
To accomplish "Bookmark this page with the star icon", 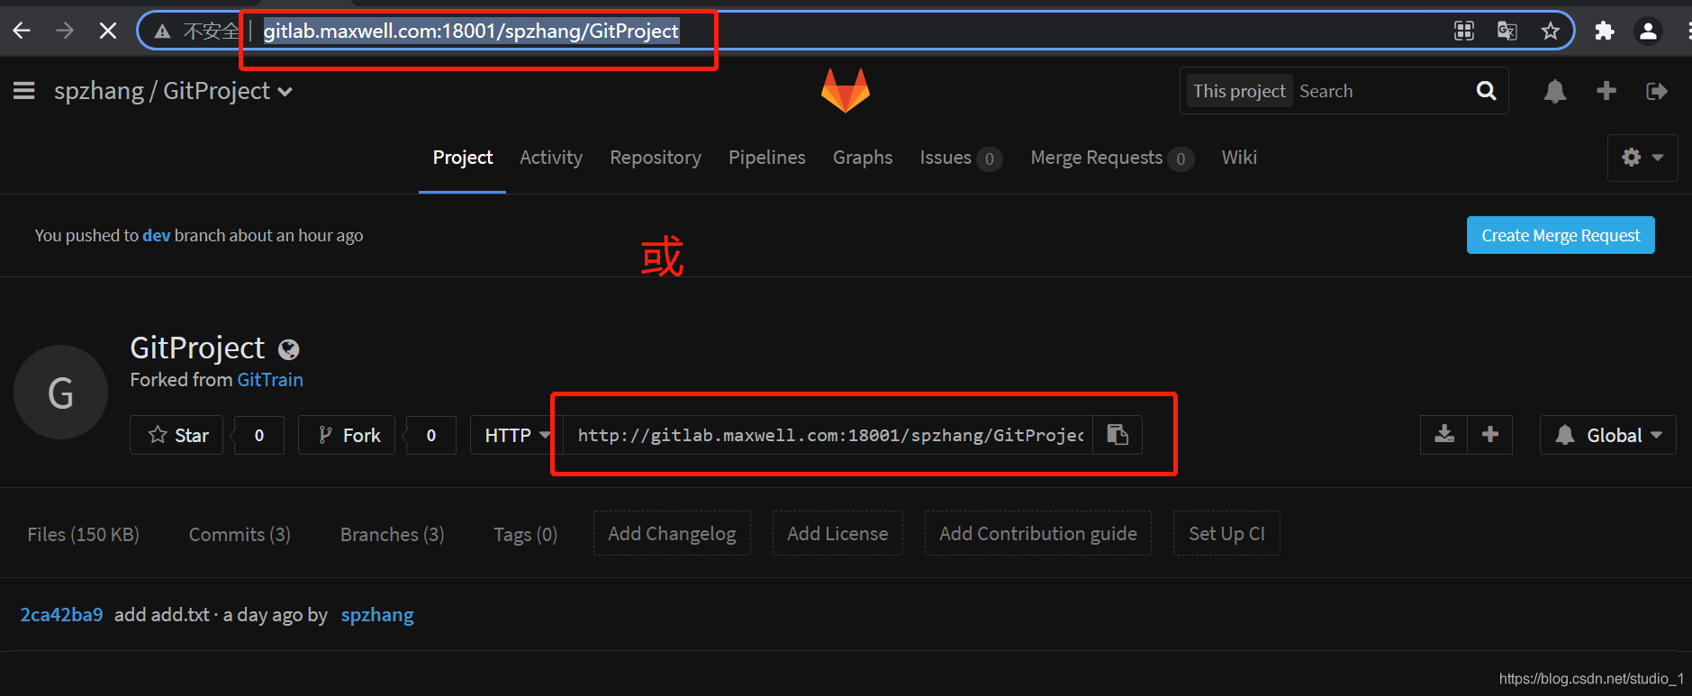I will [1550, 32].
